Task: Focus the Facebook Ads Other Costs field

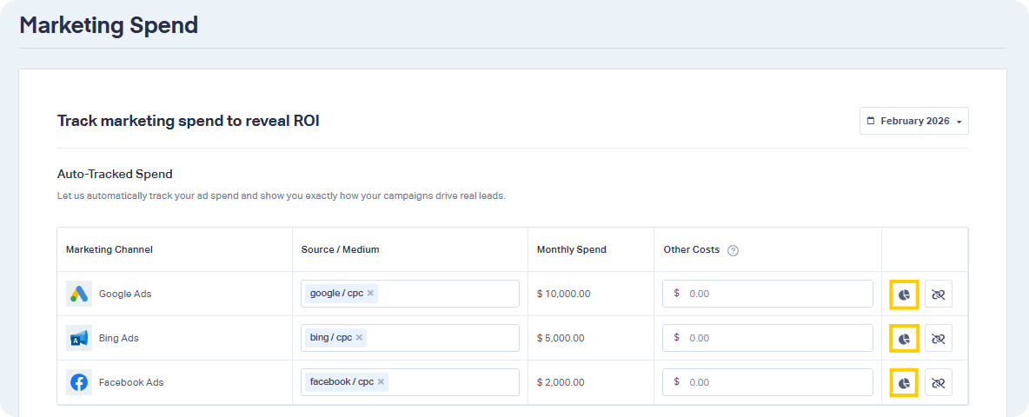Action: (773, 382)
